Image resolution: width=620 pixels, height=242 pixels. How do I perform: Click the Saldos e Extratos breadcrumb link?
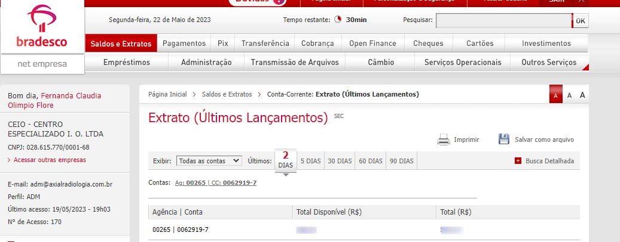(x=227, y=94)
